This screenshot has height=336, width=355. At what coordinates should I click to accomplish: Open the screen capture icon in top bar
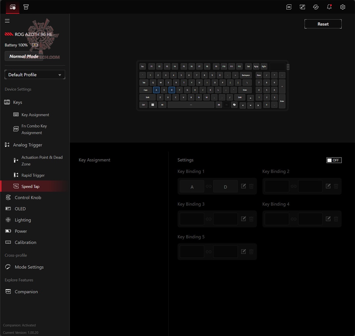302,7
